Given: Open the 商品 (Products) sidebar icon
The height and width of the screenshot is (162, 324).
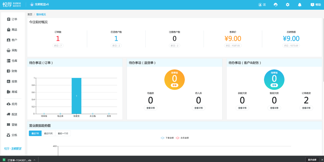Looking at the screenshot, I should [x=9, y=30].
